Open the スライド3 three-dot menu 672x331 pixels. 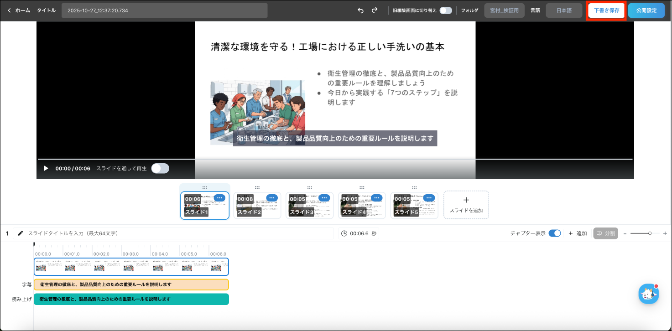324,198
